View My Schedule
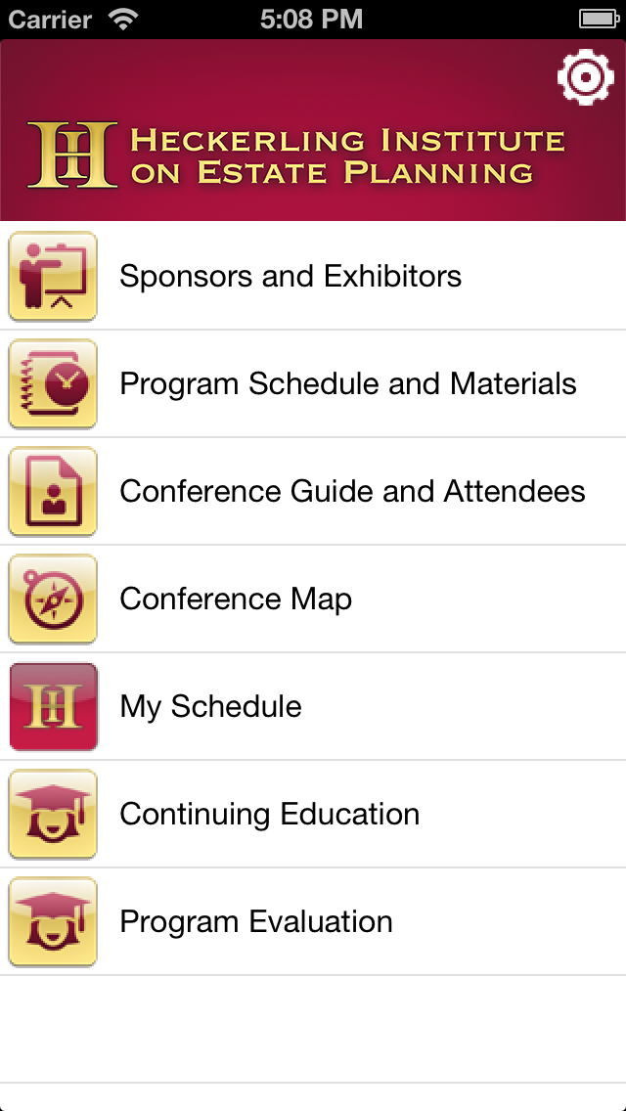626x1111 pixels. [313, 706]
